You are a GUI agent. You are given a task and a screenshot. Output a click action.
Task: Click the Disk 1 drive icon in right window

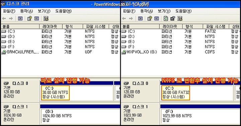click(126, 107)
